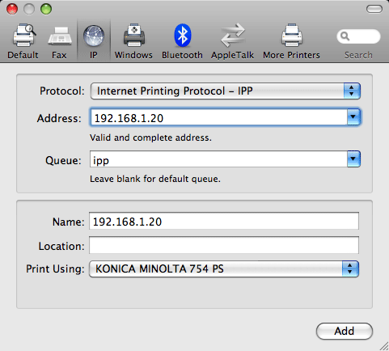Image resolution: width=389 pixels, height=351 pixels.
Task: Add the printer with Add button
Action: coord(345,331)
